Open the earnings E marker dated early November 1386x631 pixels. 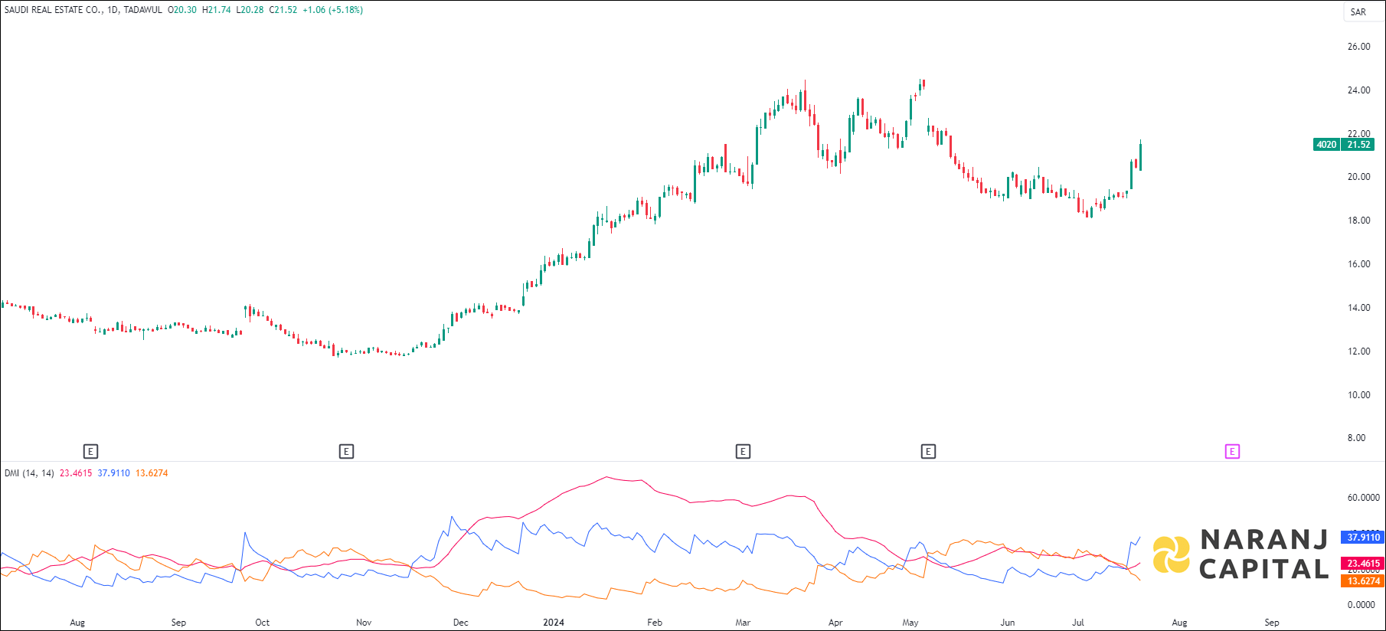point(346,452)
